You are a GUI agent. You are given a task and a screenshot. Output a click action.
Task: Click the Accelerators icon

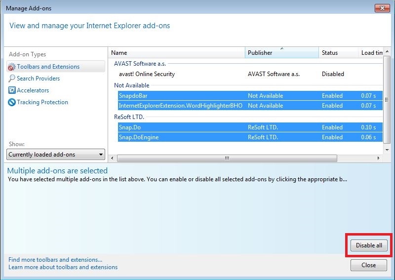pos(12,90)
